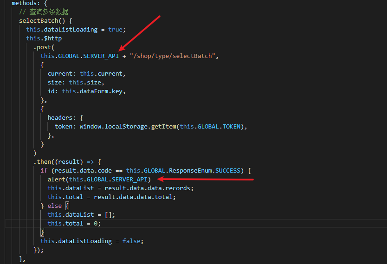The height and width of the screenshot is (264, 387).
Task: Click 'this.GLOBAL.SERVER_API' on the post URL line
Action: pos(80,56)
